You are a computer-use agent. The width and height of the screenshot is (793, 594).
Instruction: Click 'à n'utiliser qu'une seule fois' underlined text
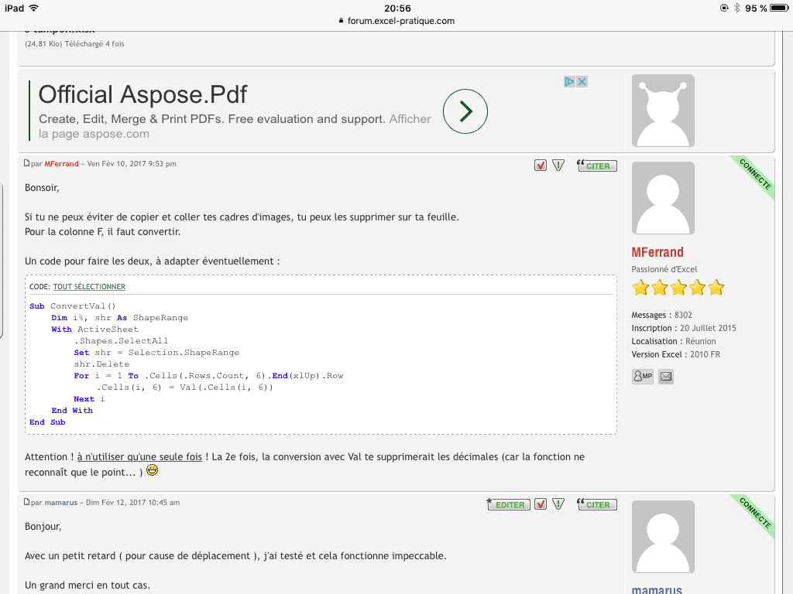(139, 456)
